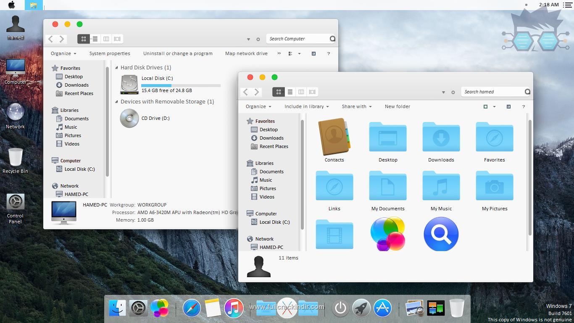
Task: Click the Apple logo start button
Action: point(12,5)
